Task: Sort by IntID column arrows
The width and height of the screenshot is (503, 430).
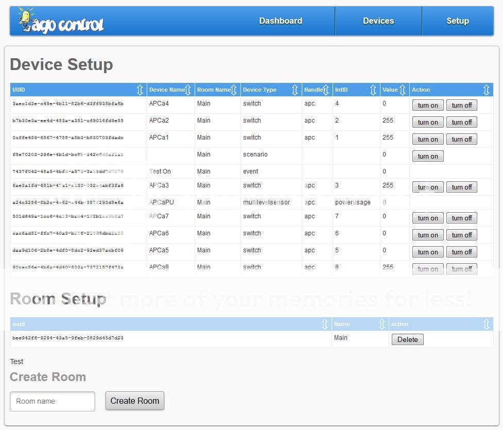Action: point(373,90)
